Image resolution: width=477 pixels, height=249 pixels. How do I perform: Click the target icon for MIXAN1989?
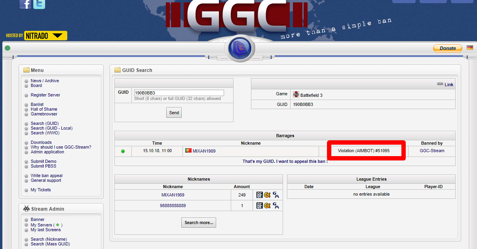(268, 195)
